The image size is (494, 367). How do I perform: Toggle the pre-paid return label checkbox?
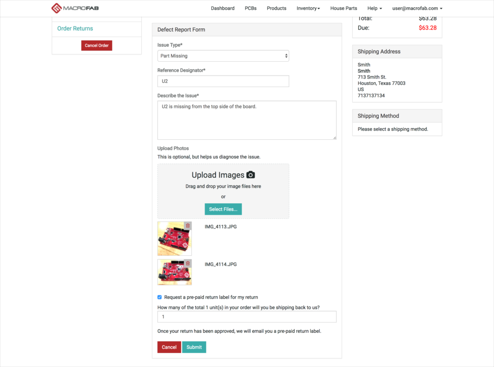coord(160,297)
